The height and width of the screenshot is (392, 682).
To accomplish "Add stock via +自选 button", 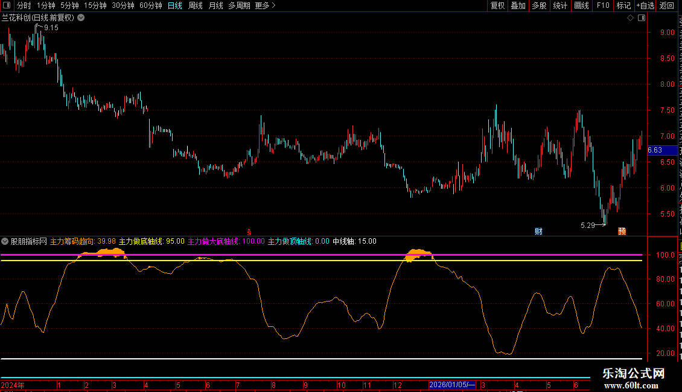I will coord(645,5).
